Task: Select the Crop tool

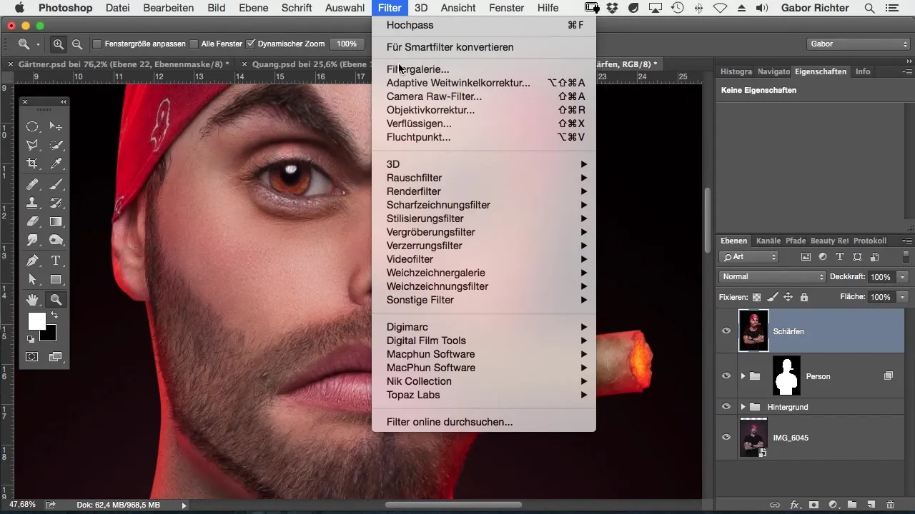Action: tap(32, 164)
